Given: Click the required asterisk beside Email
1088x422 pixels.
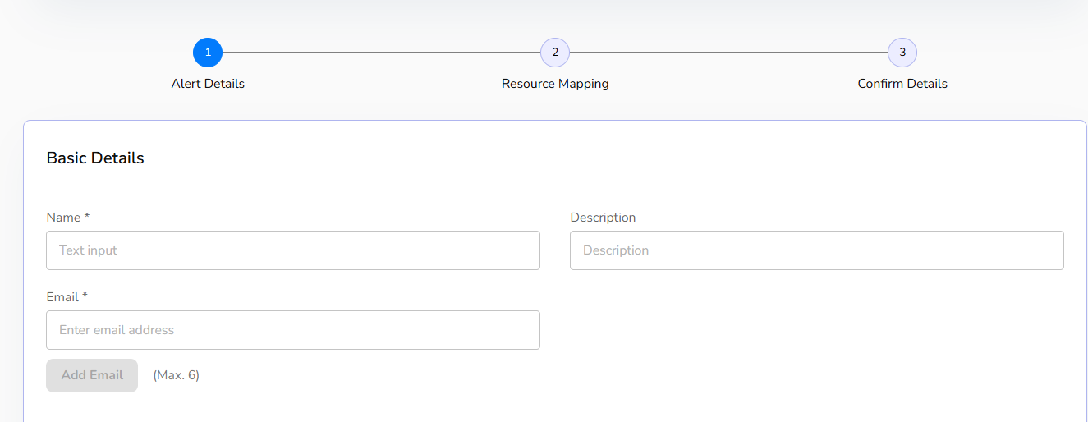Looking at the screenshot, I should (85, 296).
